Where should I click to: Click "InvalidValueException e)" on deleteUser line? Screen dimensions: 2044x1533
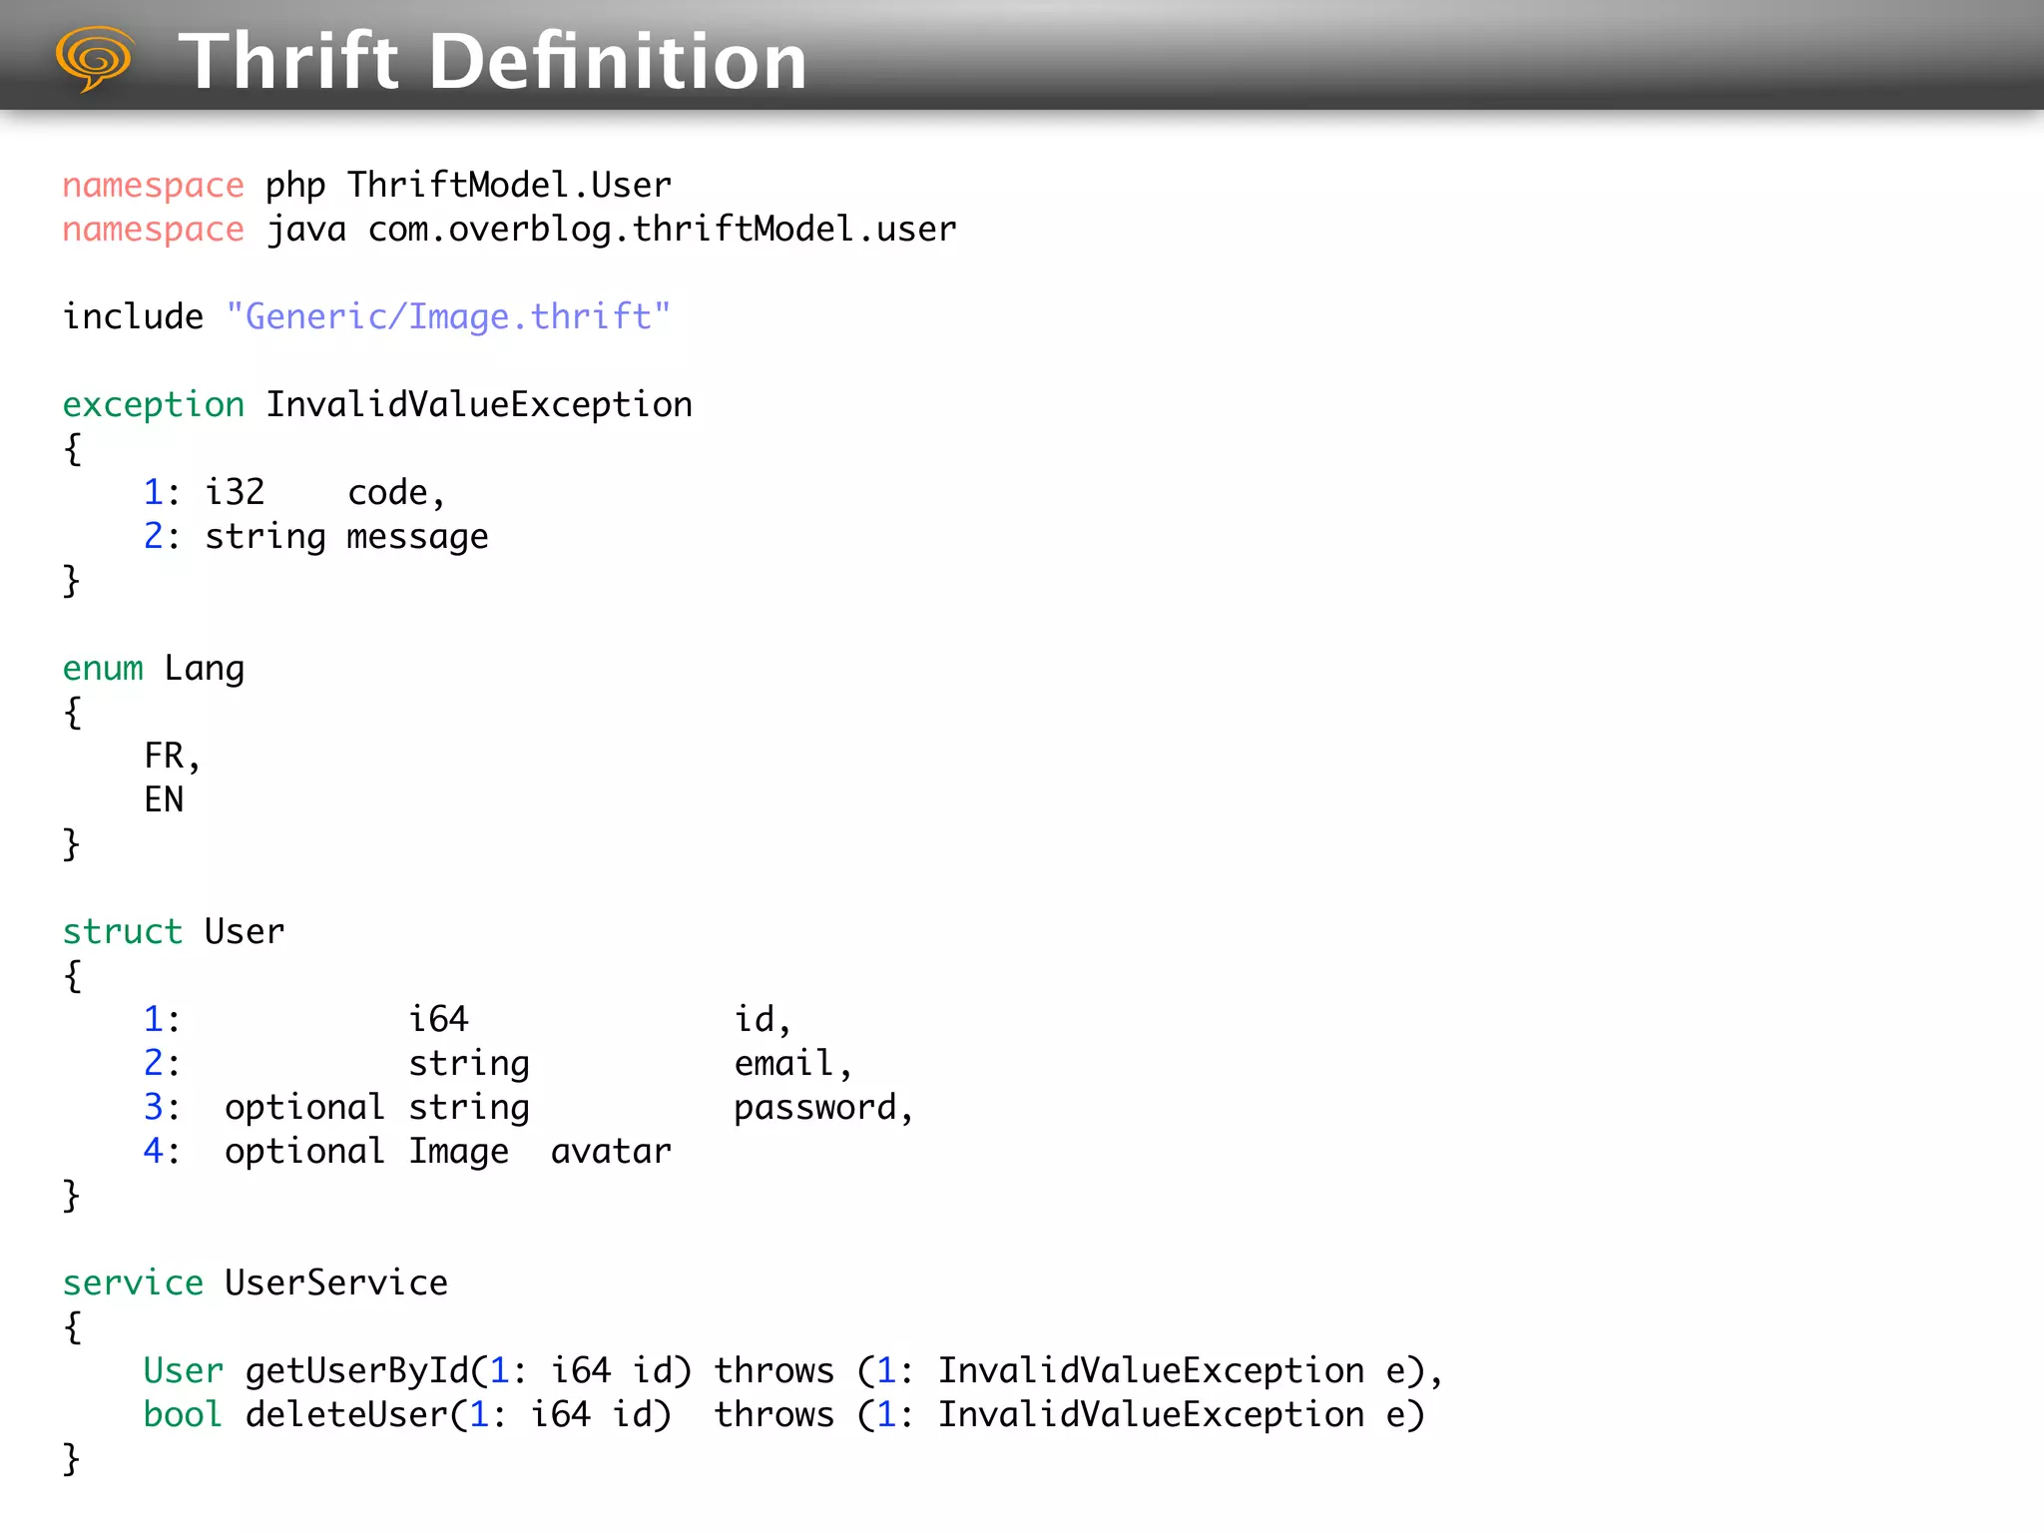pyautogui.click(x=1182, y=1415)
